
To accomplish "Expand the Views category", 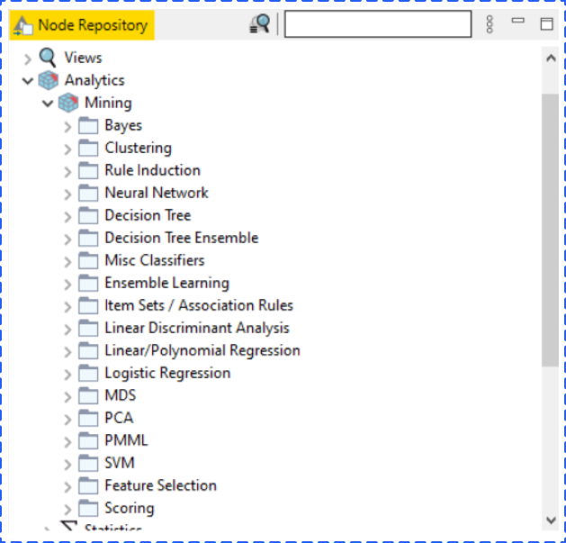I will (28, 59).
